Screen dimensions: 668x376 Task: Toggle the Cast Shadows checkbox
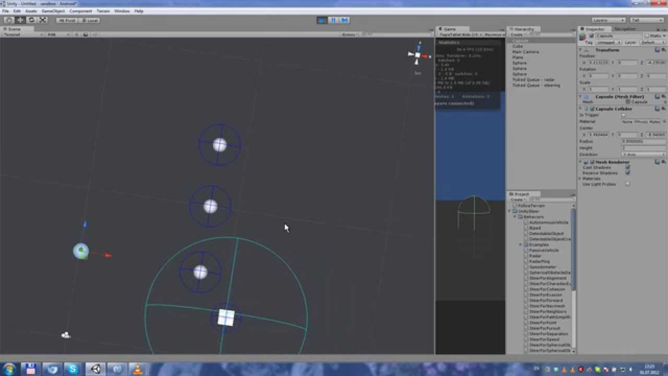[628, 167]
